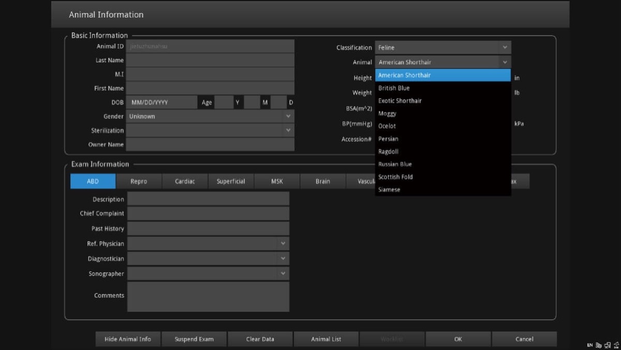Expand the Sonographer dropdown list
The height and width of the screenshot is (350, 621).
click(x=283, y=273)
